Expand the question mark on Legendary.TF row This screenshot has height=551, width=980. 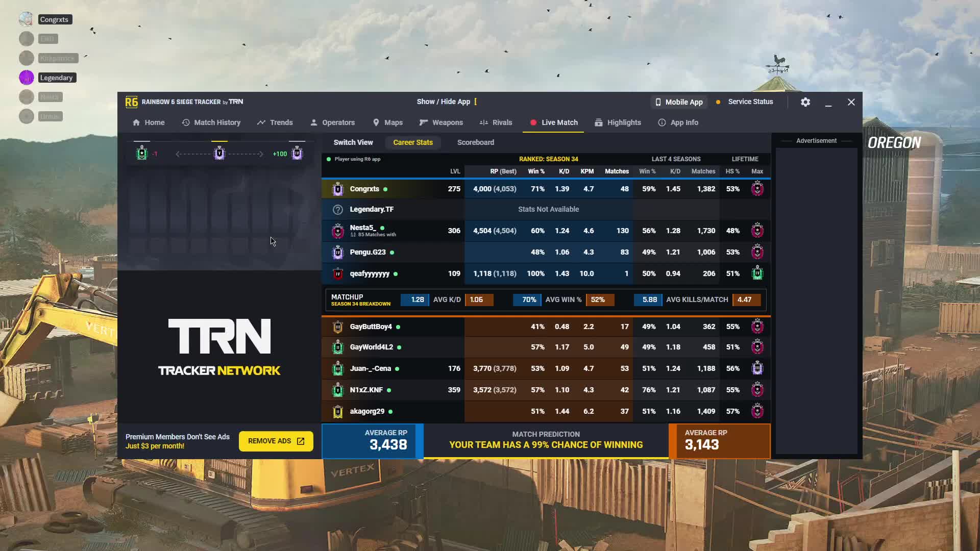(338, 209)
